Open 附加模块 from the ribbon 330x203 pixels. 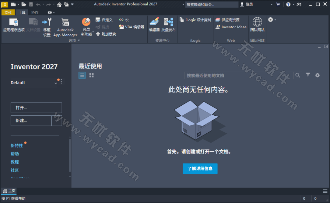pyautogui.click(x=105, y=34)
